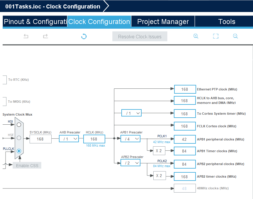253x199 pixels.
Task: Redo the clock change
Action: pos(45,36)
